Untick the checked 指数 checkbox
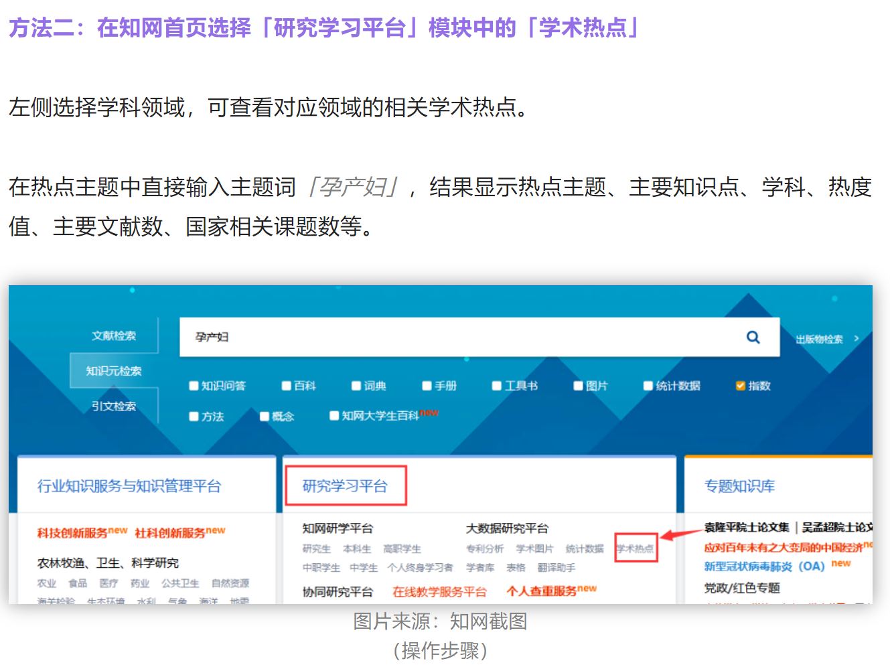890x669 pixels. coord(741,386)
